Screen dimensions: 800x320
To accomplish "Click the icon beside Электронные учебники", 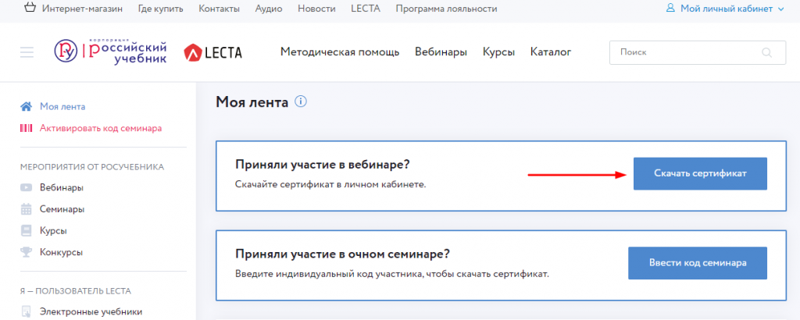I will pyautogui.click(x=26, y=311).
